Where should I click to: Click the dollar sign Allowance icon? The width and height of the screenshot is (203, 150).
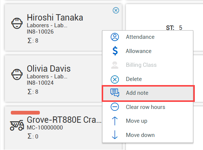(115, 51)
